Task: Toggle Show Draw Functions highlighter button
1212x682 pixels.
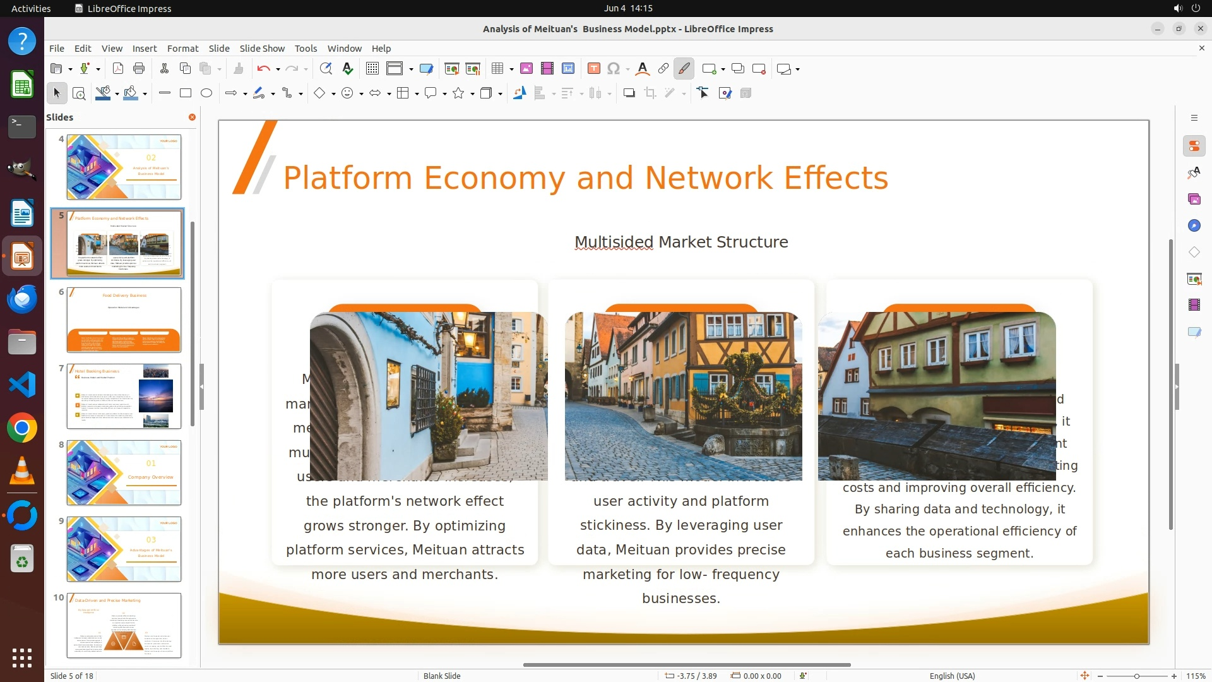Action: 684,69
